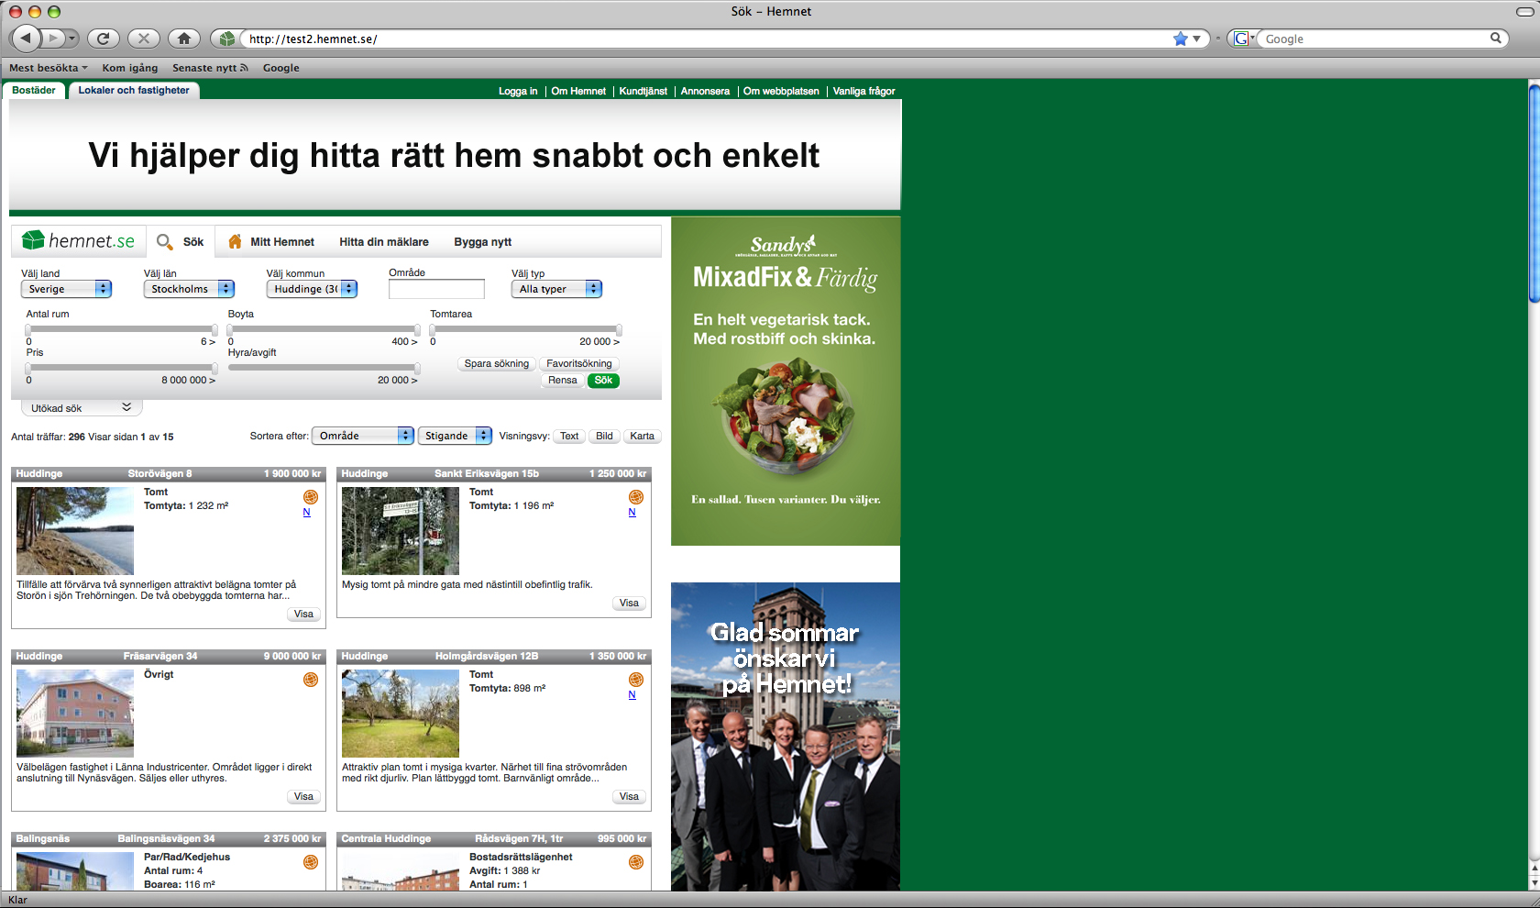Go back using browser Back arrow

coord(26,38)
